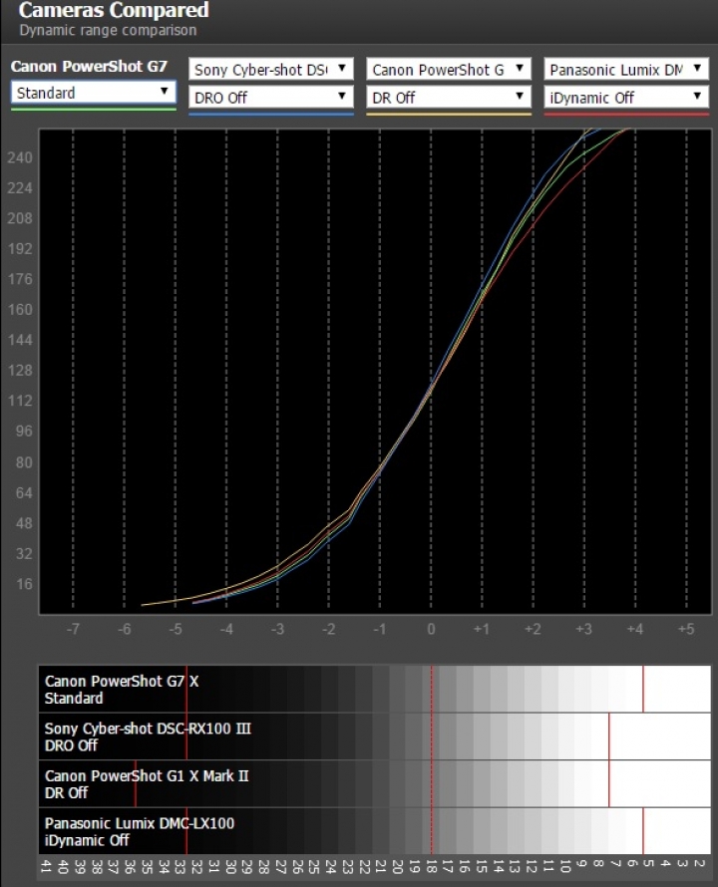The width and height of the screenshot is (718, 887).
Task: Open the Canon PowerShot G camera dropdown
Action: pyautogui.click(x=449, y=70)
